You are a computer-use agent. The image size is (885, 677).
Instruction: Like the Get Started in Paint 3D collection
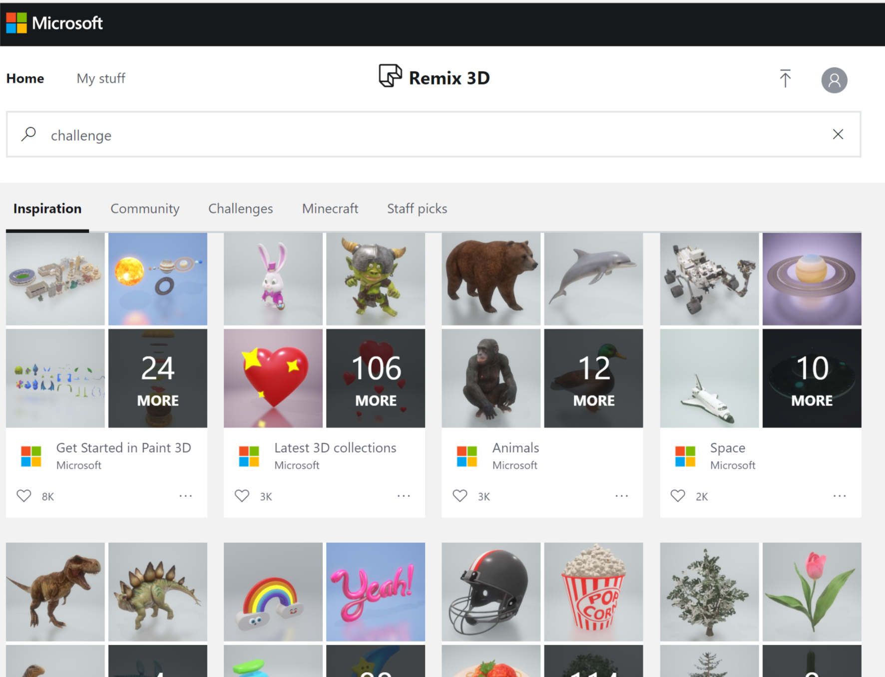(x=24, y=496)
